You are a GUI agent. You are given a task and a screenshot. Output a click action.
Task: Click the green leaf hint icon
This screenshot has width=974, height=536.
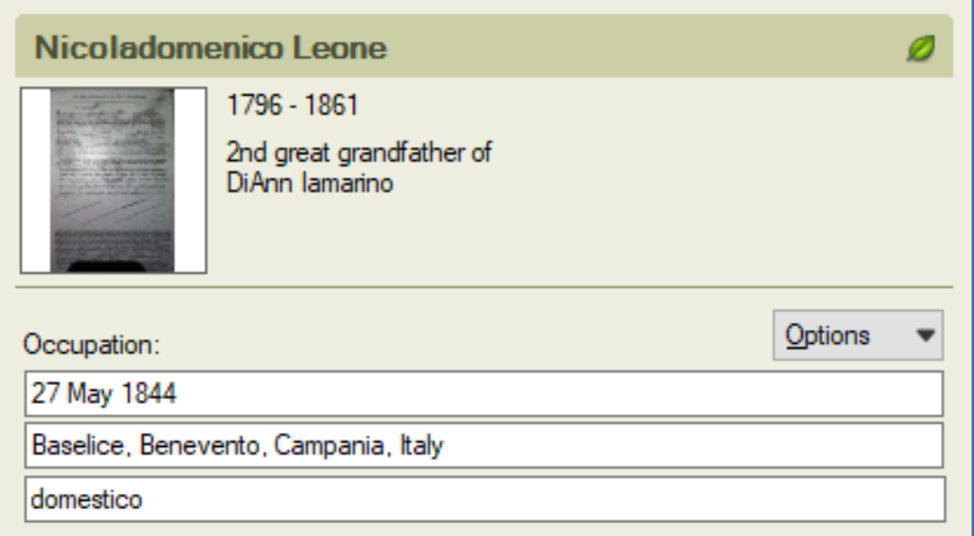(x=921, y=49)
